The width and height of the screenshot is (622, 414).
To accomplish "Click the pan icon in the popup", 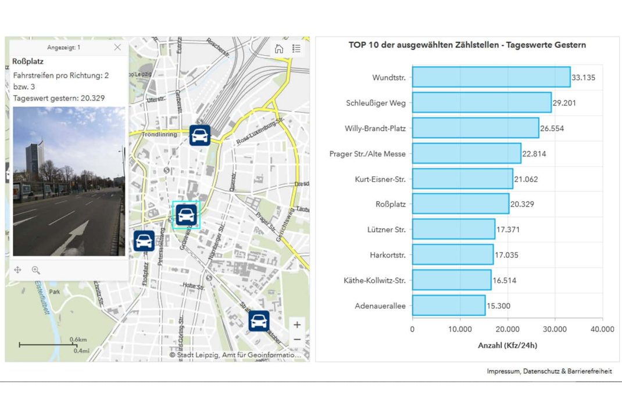I will point(17,270).
